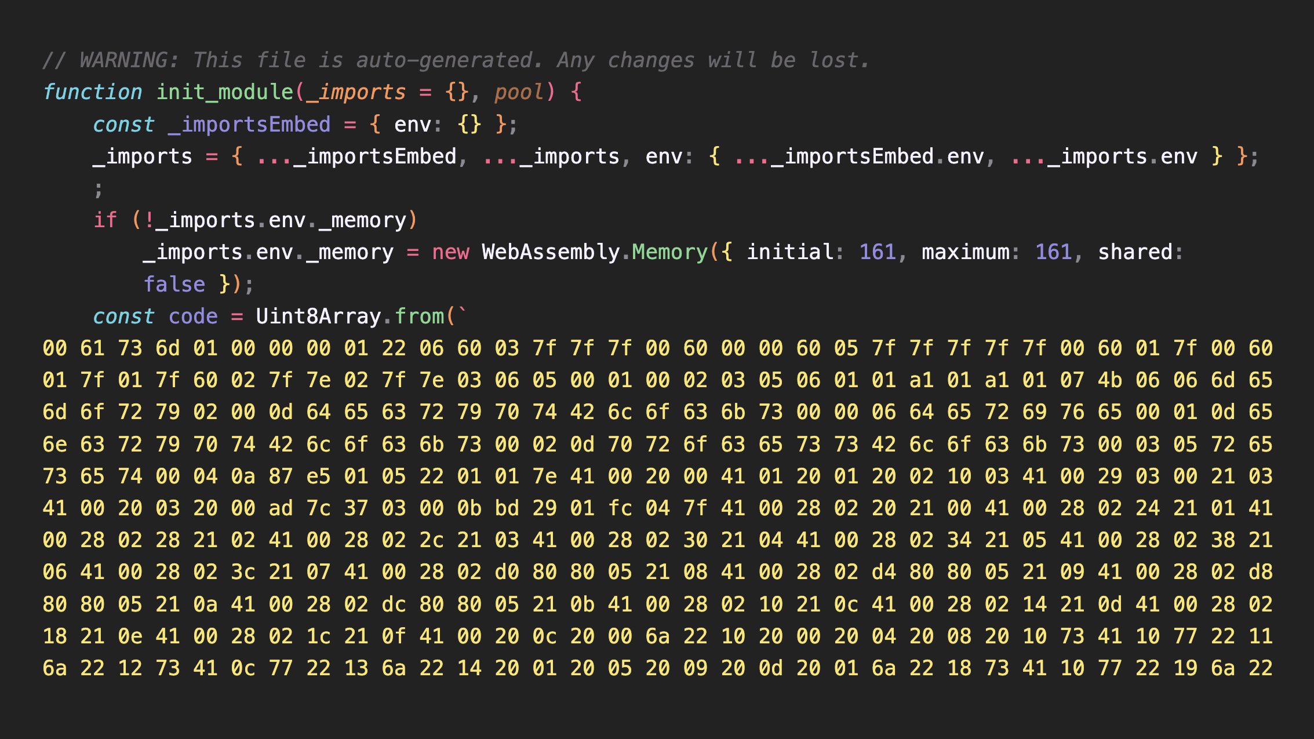Click the lone semicolon line
This screenshot has width=1314, height=739.
click(99, 188)
